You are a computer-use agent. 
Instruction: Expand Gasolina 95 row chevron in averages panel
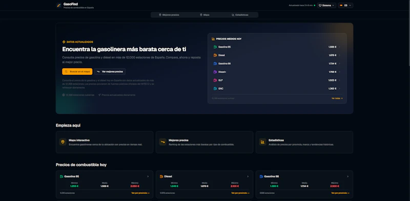point(339,47)
